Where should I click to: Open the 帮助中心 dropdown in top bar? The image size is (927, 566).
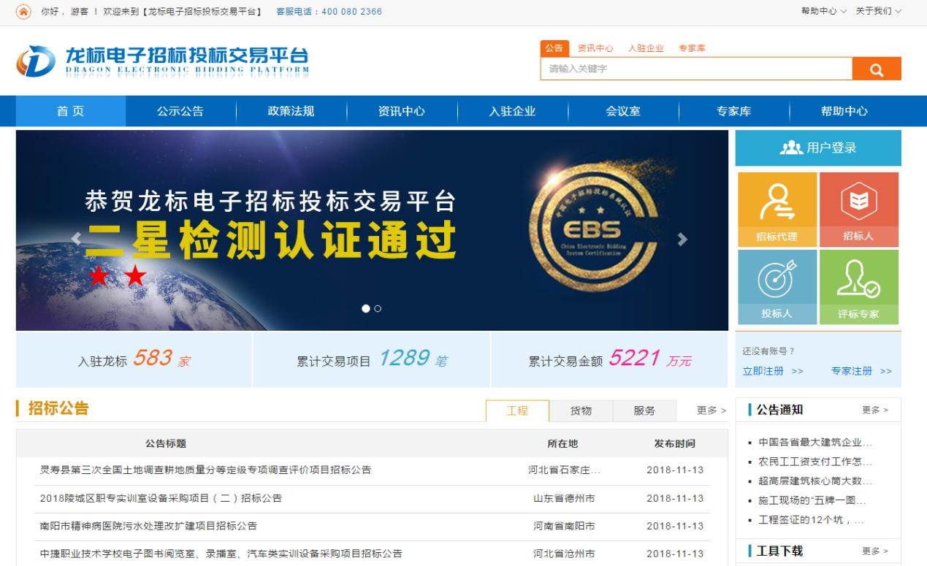point(819,11)
